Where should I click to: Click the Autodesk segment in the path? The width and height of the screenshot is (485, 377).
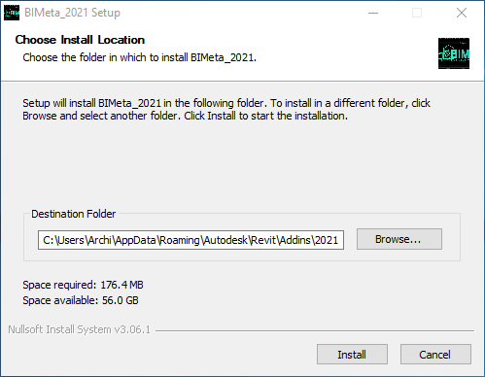point(225,240)
